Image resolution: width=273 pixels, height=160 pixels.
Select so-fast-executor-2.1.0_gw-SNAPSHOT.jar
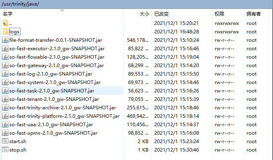57,49
